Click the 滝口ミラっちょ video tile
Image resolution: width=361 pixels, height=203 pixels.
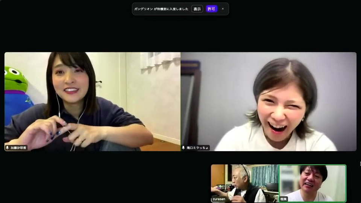pyautogui.click(x=268, y=101)
